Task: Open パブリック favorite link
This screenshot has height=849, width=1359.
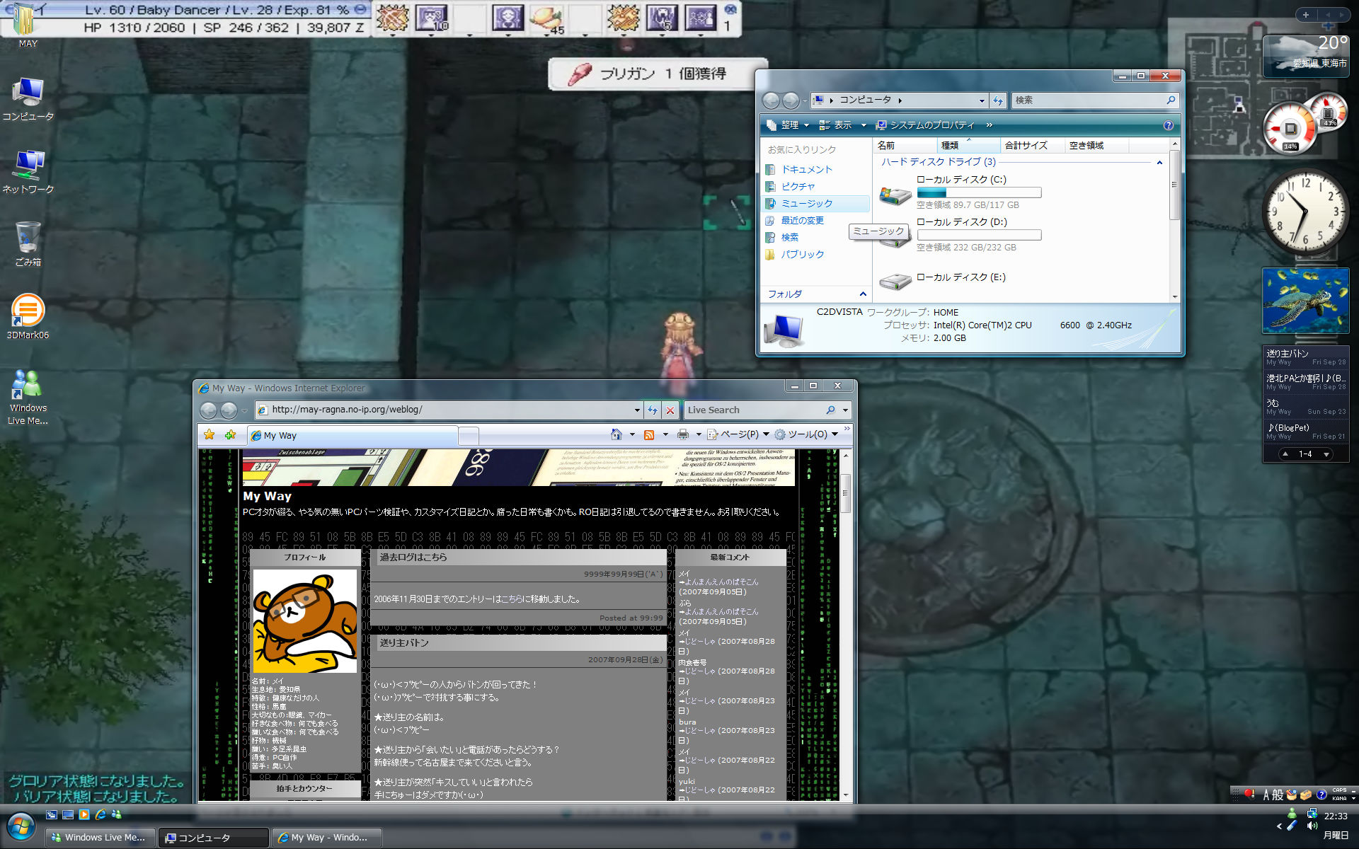Action: point(801,255)
